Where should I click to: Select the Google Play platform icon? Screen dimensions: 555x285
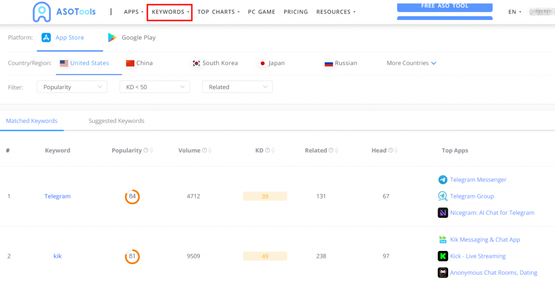pyautogui.click(x=112, y=37)
